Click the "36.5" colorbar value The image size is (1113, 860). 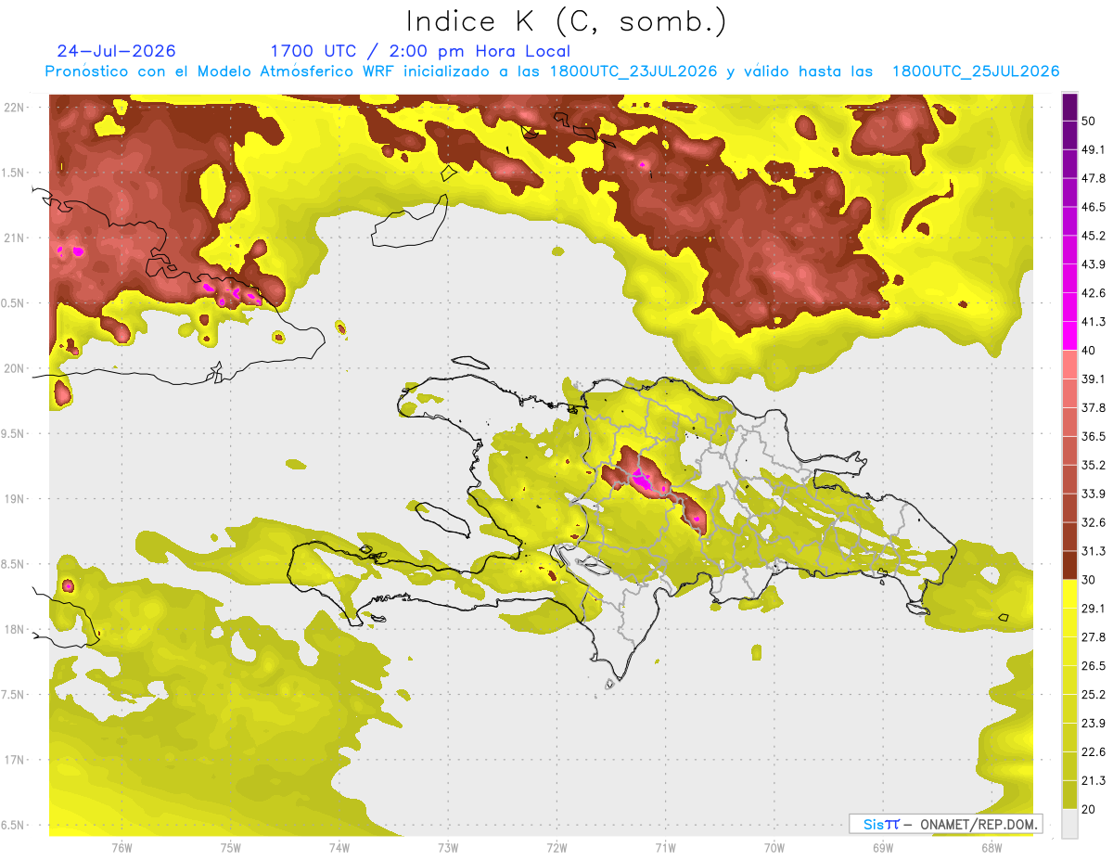coord(1094,436)
